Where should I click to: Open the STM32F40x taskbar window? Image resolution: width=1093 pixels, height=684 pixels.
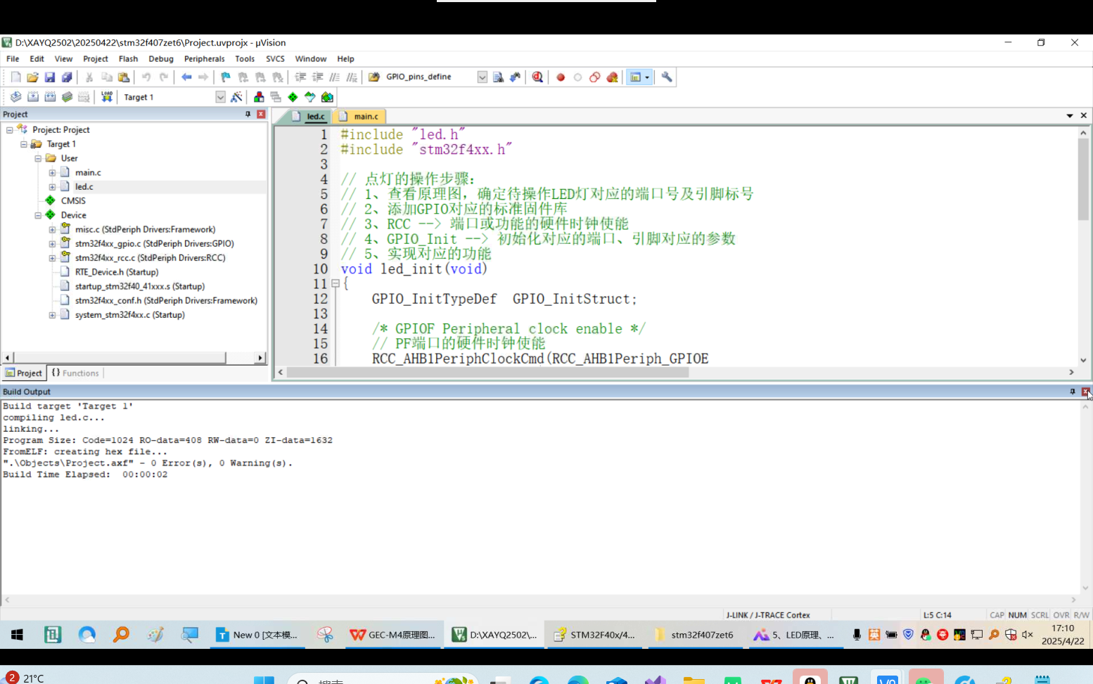(594, 634)
